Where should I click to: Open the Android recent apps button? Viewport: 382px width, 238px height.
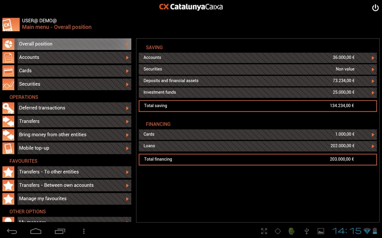[60, 231]
